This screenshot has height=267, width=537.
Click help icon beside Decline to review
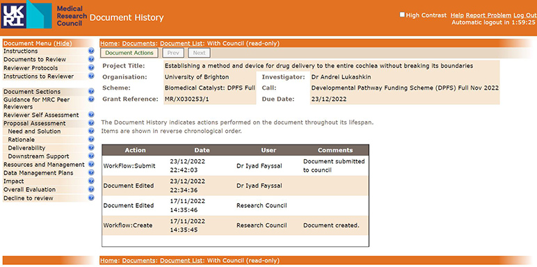91,198
